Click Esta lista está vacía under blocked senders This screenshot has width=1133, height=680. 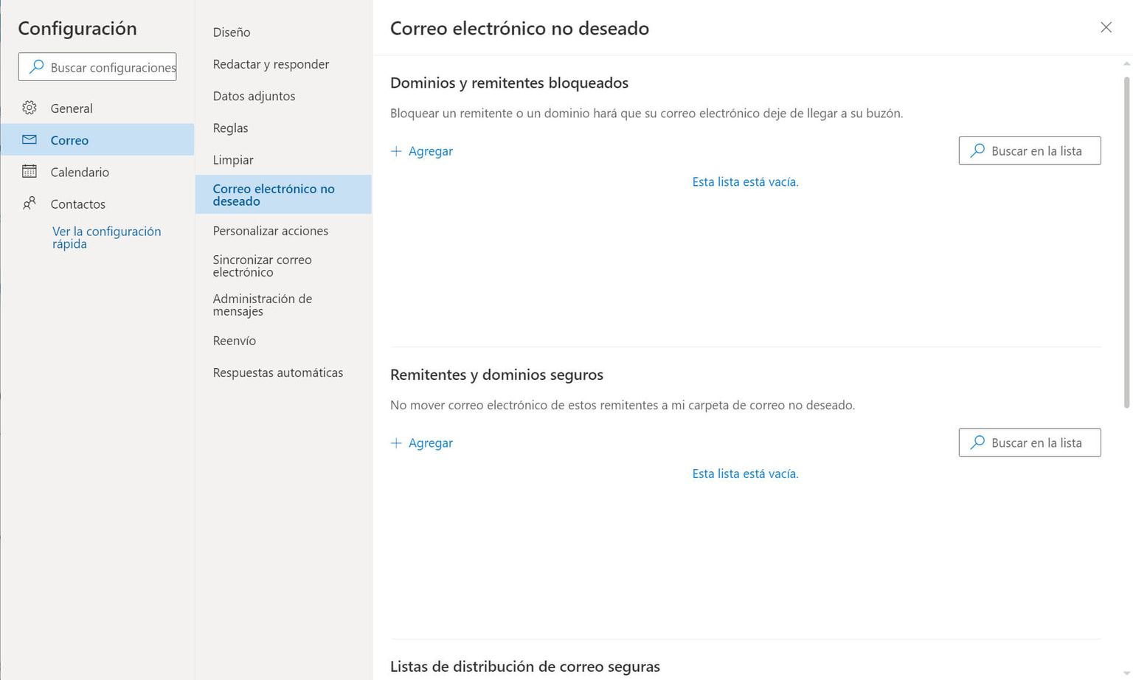click(745, 181)
